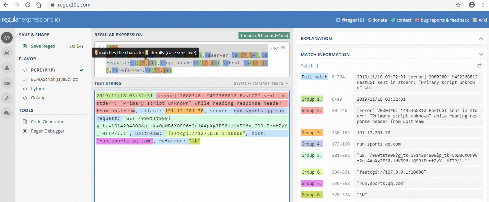Open the live chat speech bubble icon
Viewport: 489px width, 202px height.
7,113
